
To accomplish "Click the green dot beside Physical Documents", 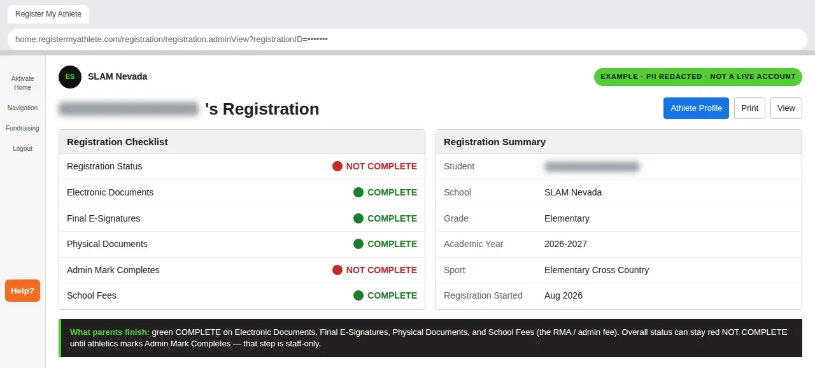I will 358,244.
